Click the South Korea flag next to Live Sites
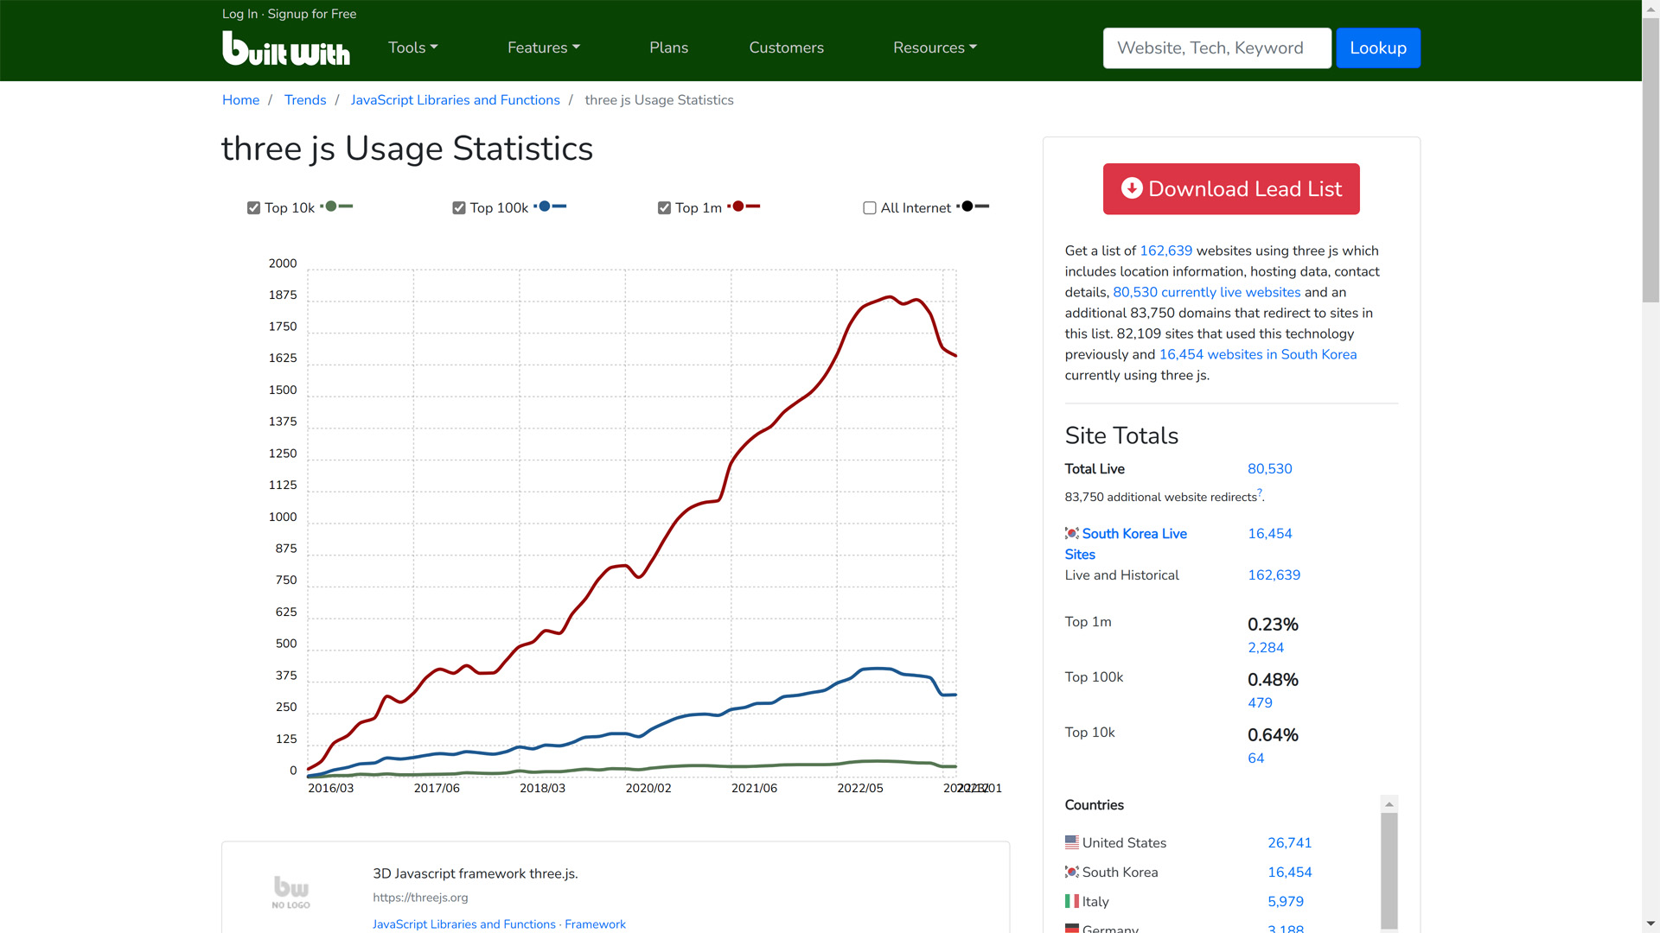 tap(1072, 534)
